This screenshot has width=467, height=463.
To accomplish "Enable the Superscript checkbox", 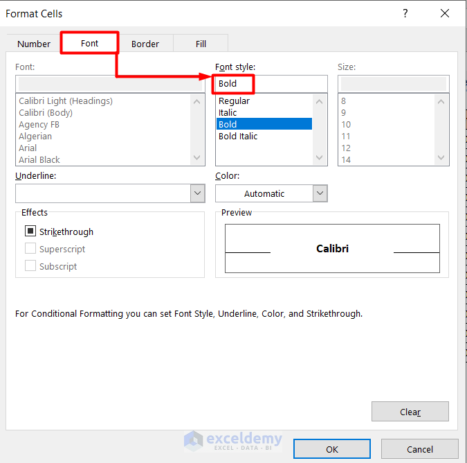I will point(30,249).
